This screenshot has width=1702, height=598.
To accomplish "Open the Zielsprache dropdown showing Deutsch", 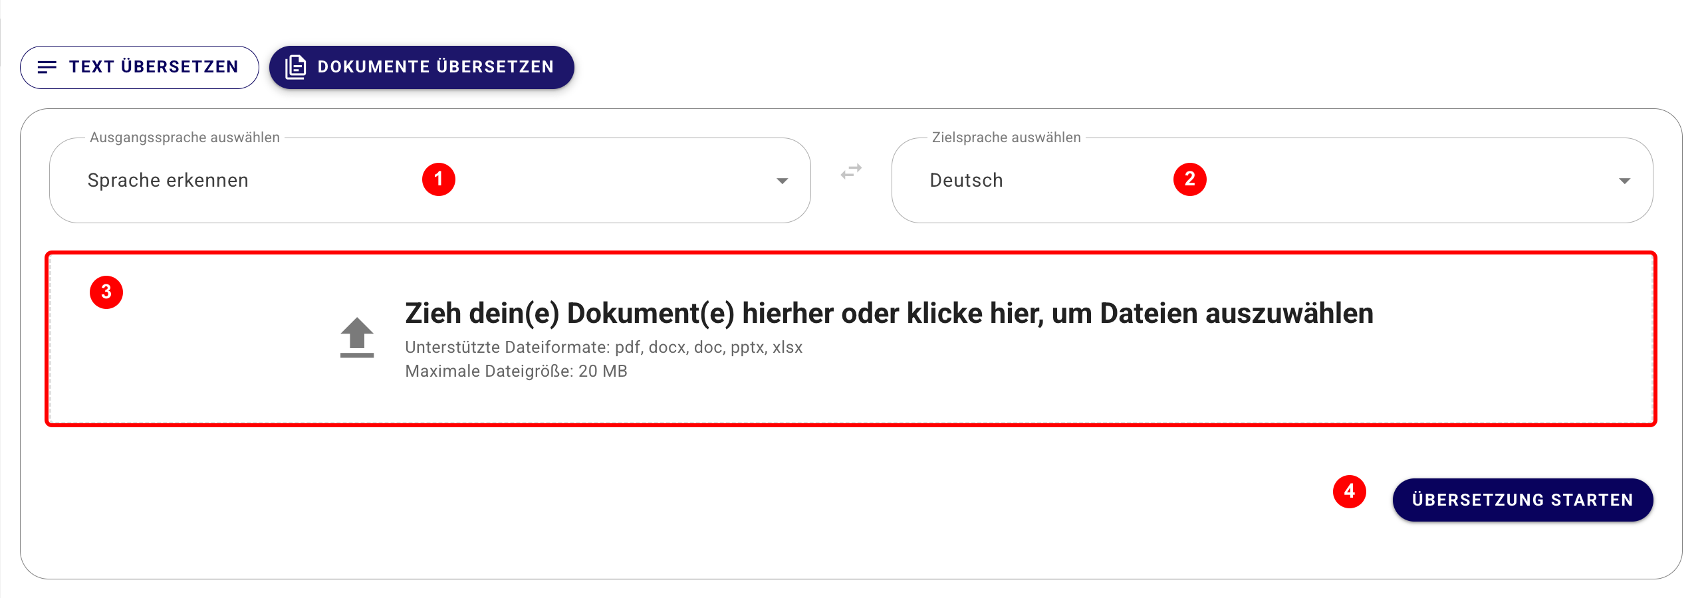I will click(x=1272, y=180).
